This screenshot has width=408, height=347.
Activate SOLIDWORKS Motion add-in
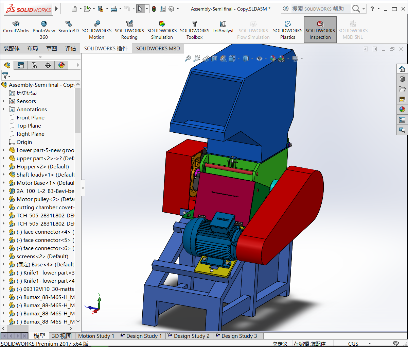97,30
